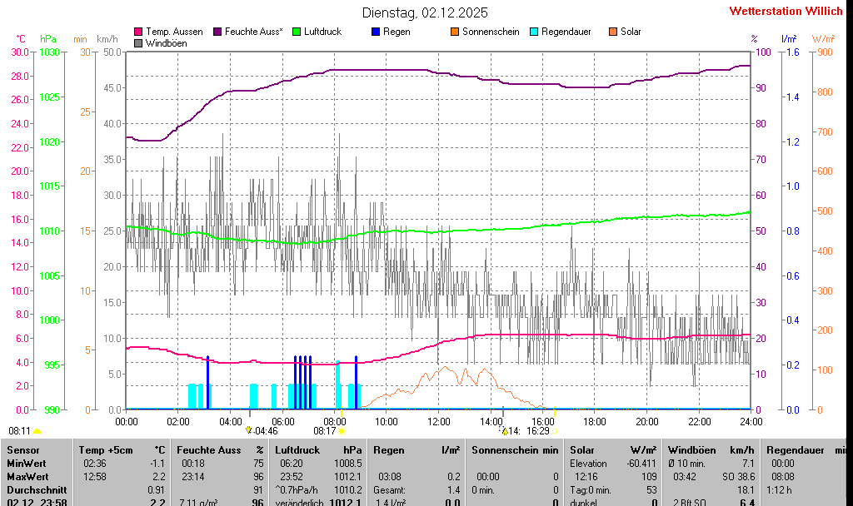Click the 16:29 sunset time label
The height and width of the screenshot is (506, 853).
[537, 431]
